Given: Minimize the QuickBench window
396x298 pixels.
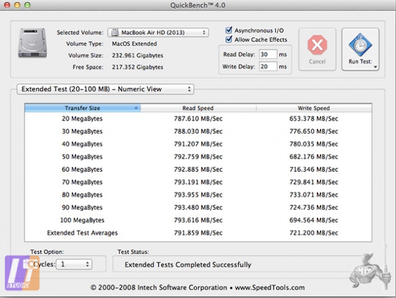Looking at the screenshot, I should click(x=17, y=5).
